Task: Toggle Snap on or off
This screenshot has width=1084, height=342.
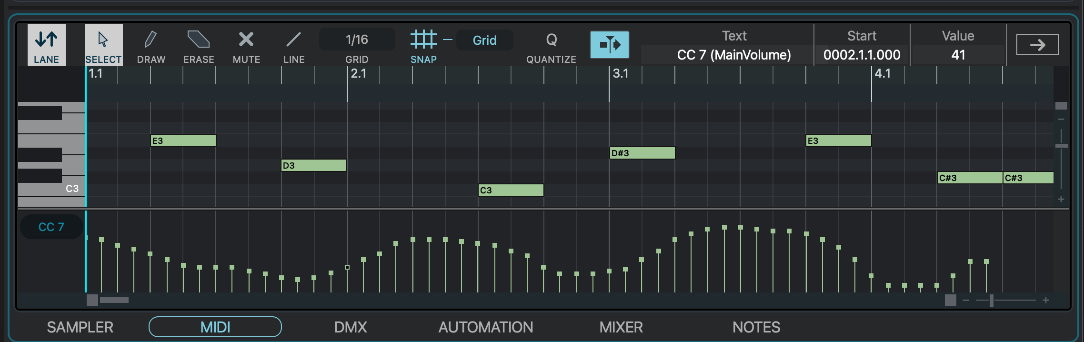Action: point(423,45)
